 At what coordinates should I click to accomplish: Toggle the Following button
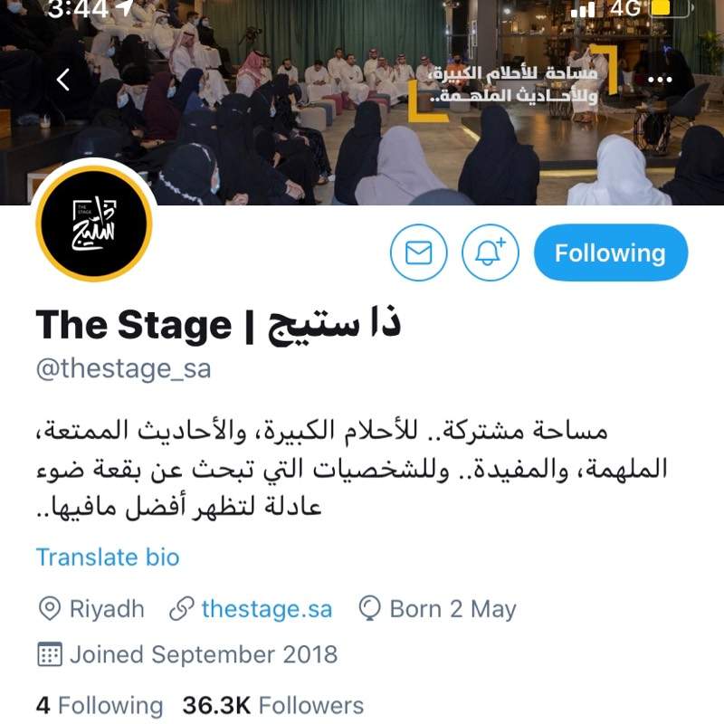point(610,252)
